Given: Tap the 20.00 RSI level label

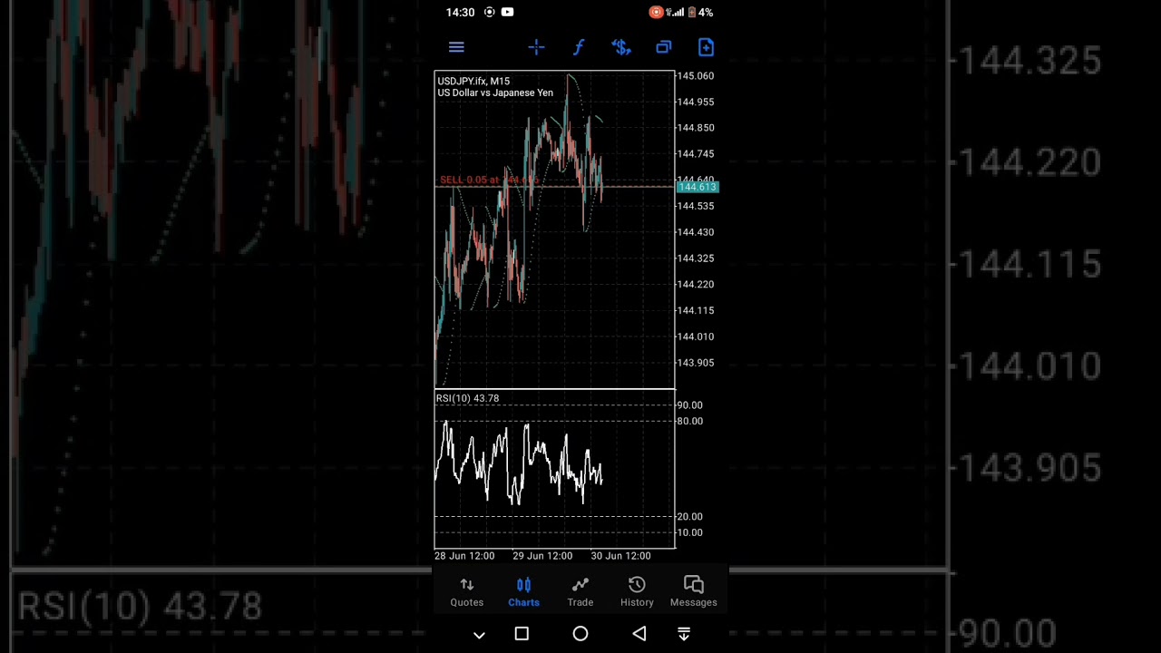Looking at the screenshot, I should click(x=689, y=517).
